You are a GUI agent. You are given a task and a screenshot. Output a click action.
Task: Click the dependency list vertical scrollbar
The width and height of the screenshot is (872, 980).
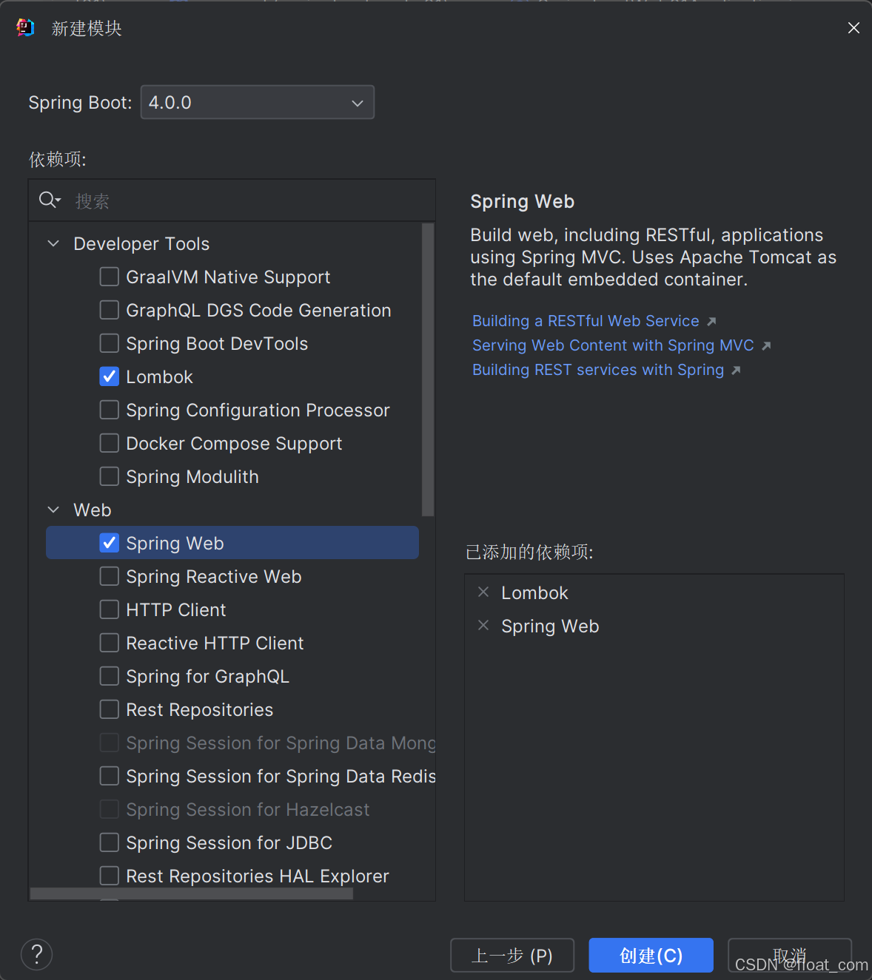coord(428,370)
